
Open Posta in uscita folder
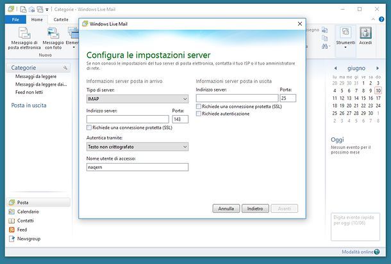tap(29, 105)
